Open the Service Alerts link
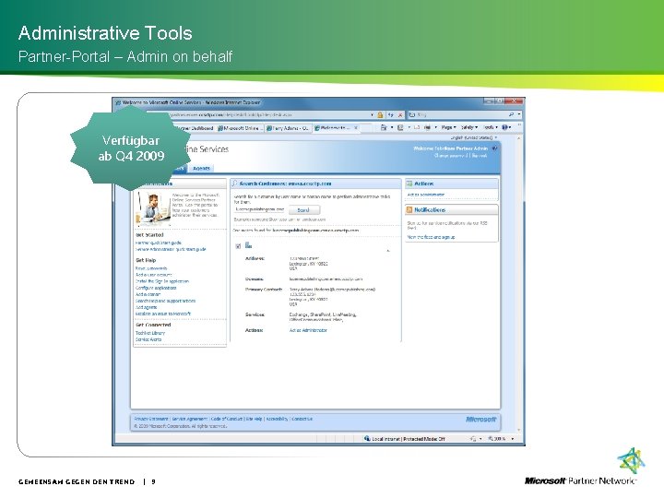Viewport: 664px width, 498px height. tap(148, 339)
